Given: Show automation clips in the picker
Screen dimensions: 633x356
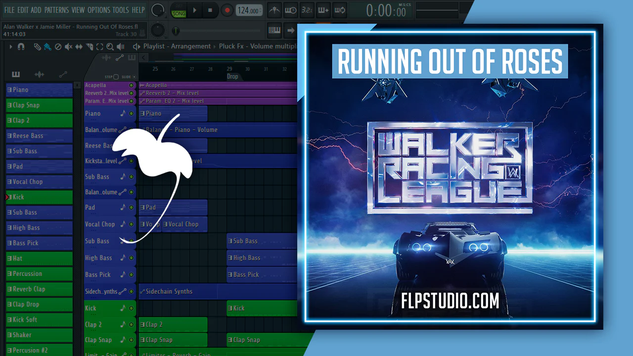Looking at the screenshot, I should (63, 75).
